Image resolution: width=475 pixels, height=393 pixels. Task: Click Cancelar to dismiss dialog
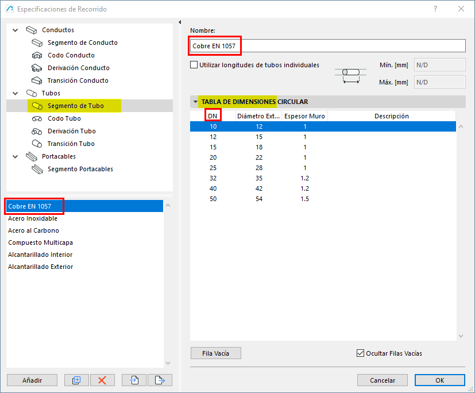point(383,380)
